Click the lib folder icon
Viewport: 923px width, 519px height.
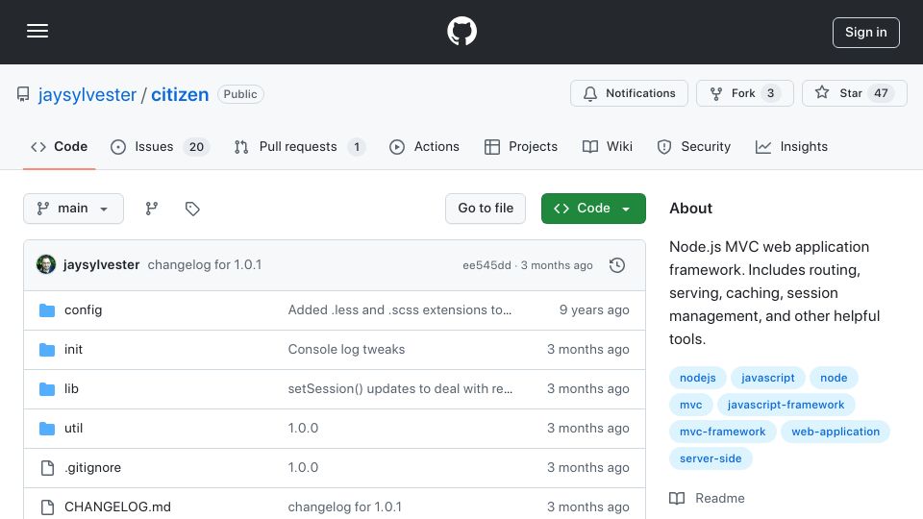(47, 389)
